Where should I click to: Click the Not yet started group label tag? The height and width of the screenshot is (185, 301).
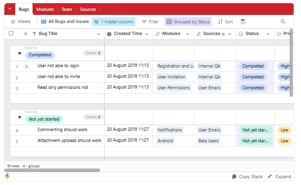pyautogui.click(x=44, y=119)
